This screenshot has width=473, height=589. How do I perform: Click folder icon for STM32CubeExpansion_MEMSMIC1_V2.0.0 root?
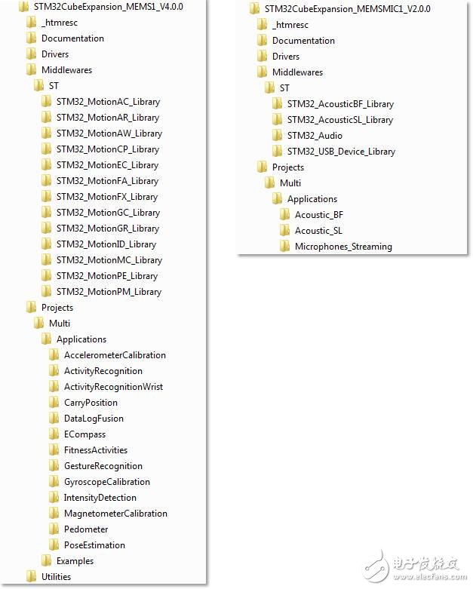point(254,9)
